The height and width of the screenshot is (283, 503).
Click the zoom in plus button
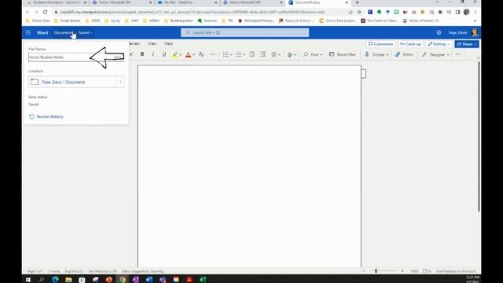pyautogui.click(x=402, y=271)
